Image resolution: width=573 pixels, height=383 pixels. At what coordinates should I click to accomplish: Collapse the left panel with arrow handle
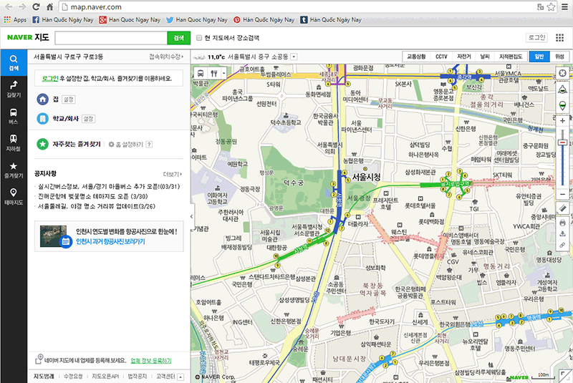pyautogui.click(x=191, y=215)
